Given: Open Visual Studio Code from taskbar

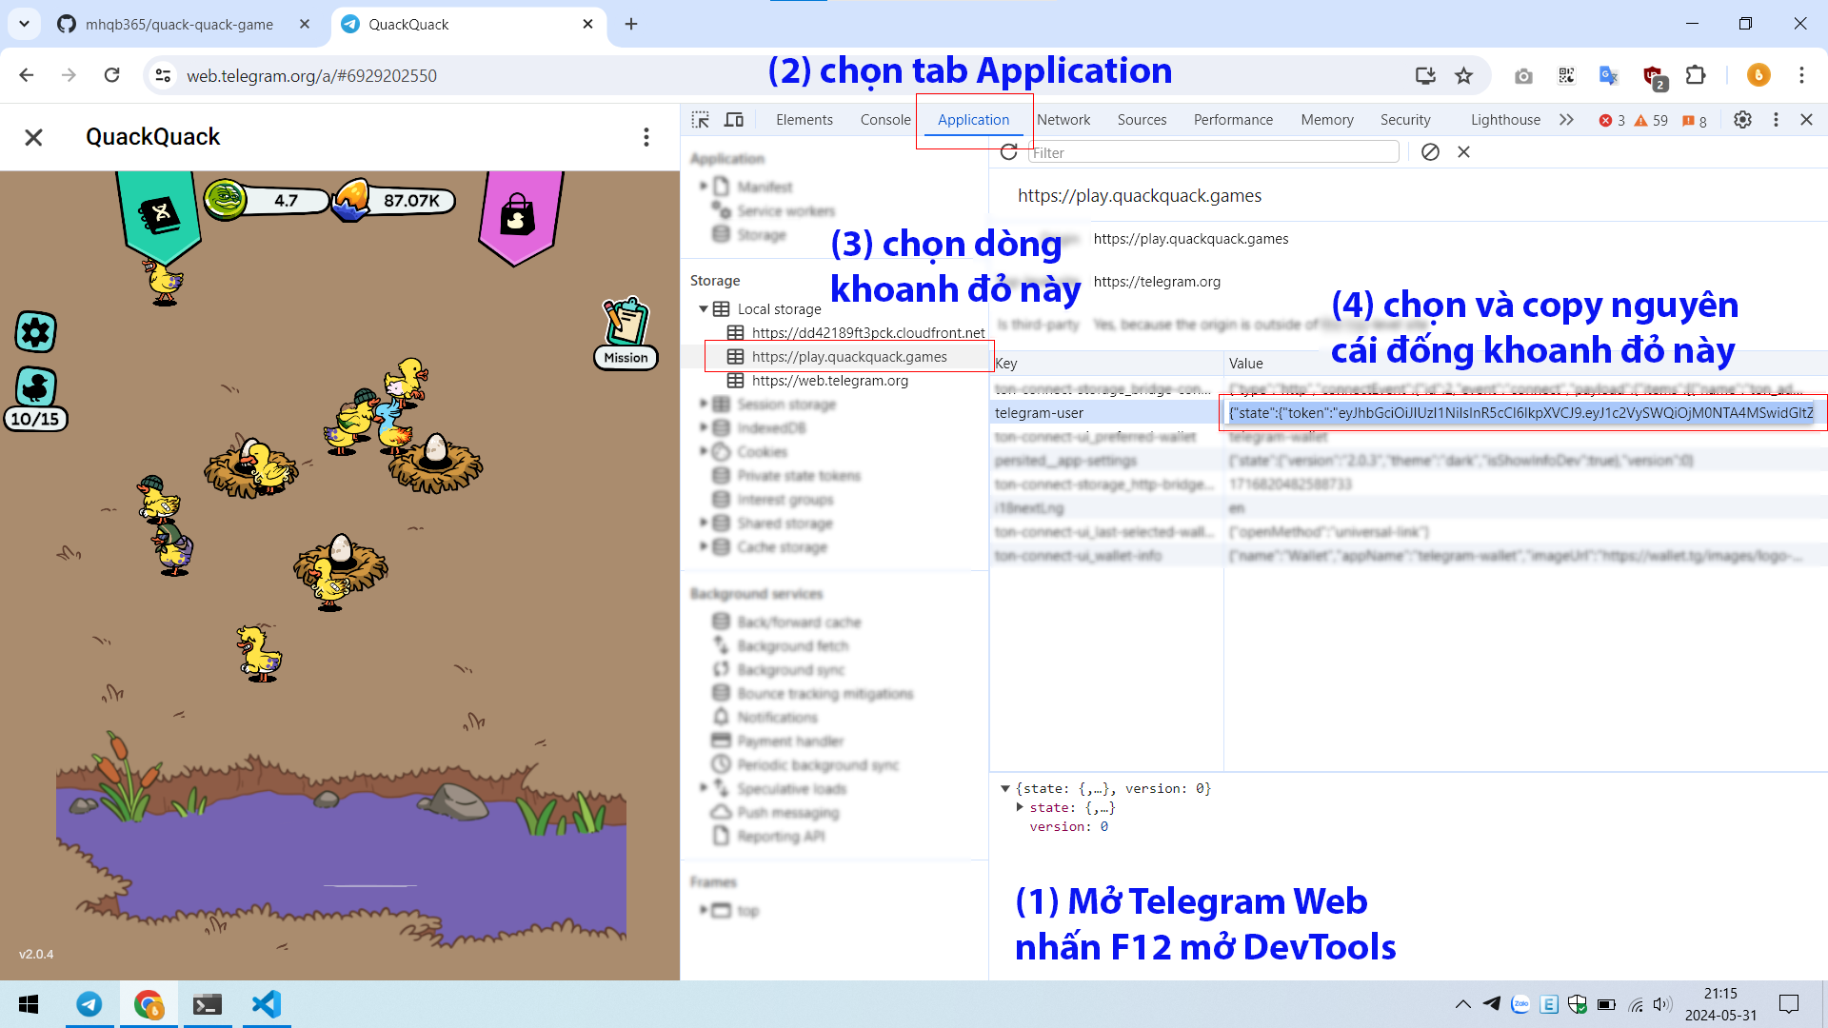Looking at the screenshot, I should [x=267, y=1004].
